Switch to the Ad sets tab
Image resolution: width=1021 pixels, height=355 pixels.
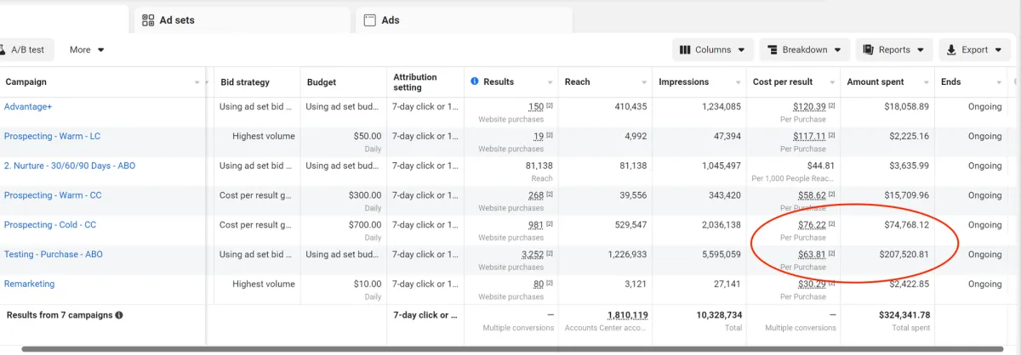(179, 20)
